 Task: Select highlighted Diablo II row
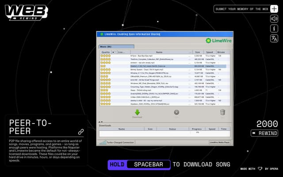coord(165,66)
